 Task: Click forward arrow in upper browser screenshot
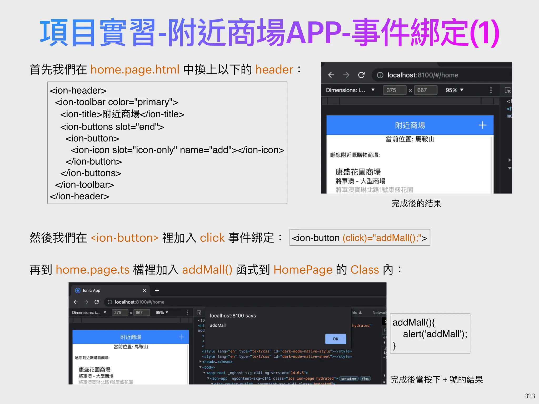click(x=346, y=75)
